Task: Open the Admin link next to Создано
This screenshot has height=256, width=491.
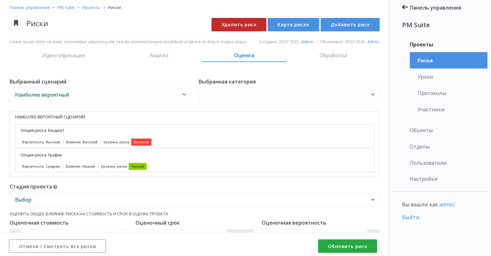Action: click(307, 42)
